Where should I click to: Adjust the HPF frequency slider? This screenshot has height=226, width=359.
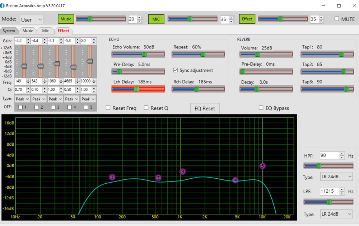[x=328, y=166]
